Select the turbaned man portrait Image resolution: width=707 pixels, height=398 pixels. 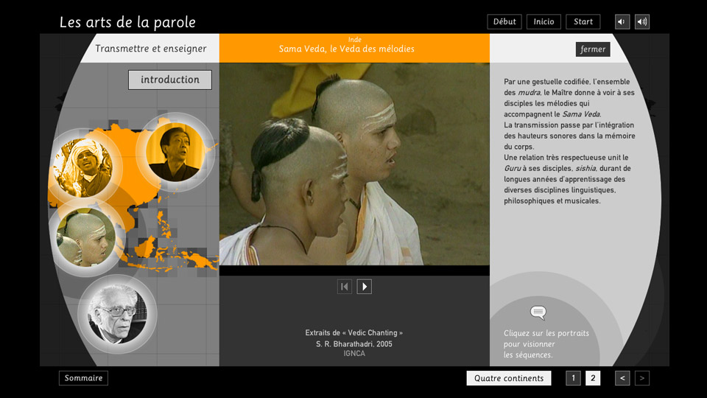83,168
